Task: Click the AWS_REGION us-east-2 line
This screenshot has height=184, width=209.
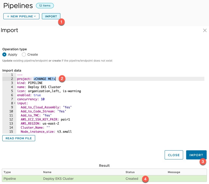Action: click(40, 124)
